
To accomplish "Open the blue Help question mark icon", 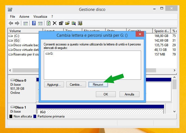I will click(34, 23).
